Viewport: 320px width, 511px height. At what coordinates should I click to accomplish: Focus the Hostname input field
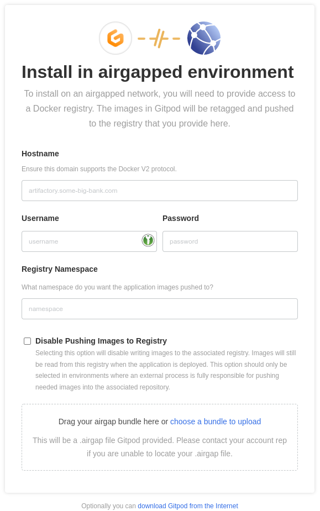point(160,191)
